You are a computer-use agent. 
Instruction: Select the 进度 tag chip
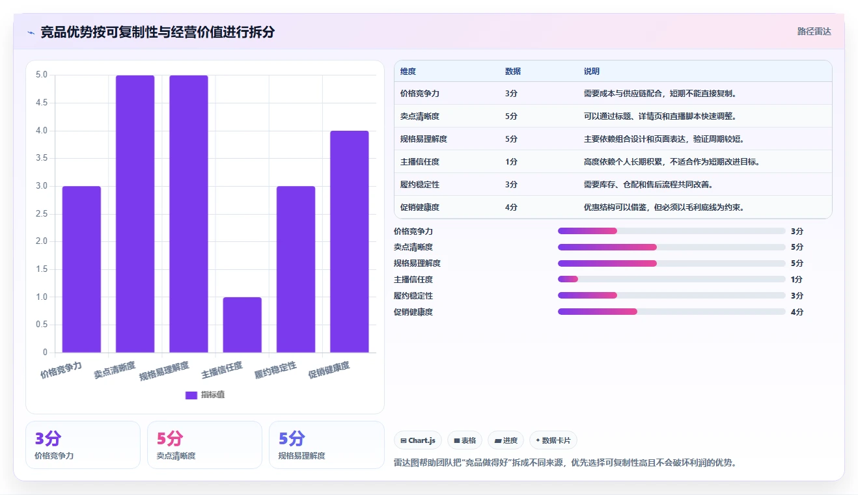[x=506, y=440]
